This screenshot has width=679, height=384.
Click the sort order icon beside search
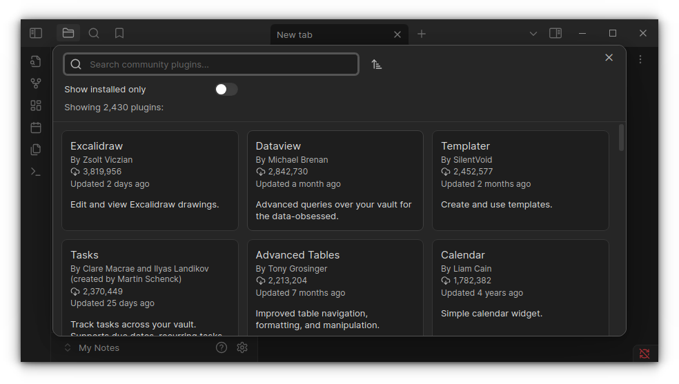coord(376,64)
